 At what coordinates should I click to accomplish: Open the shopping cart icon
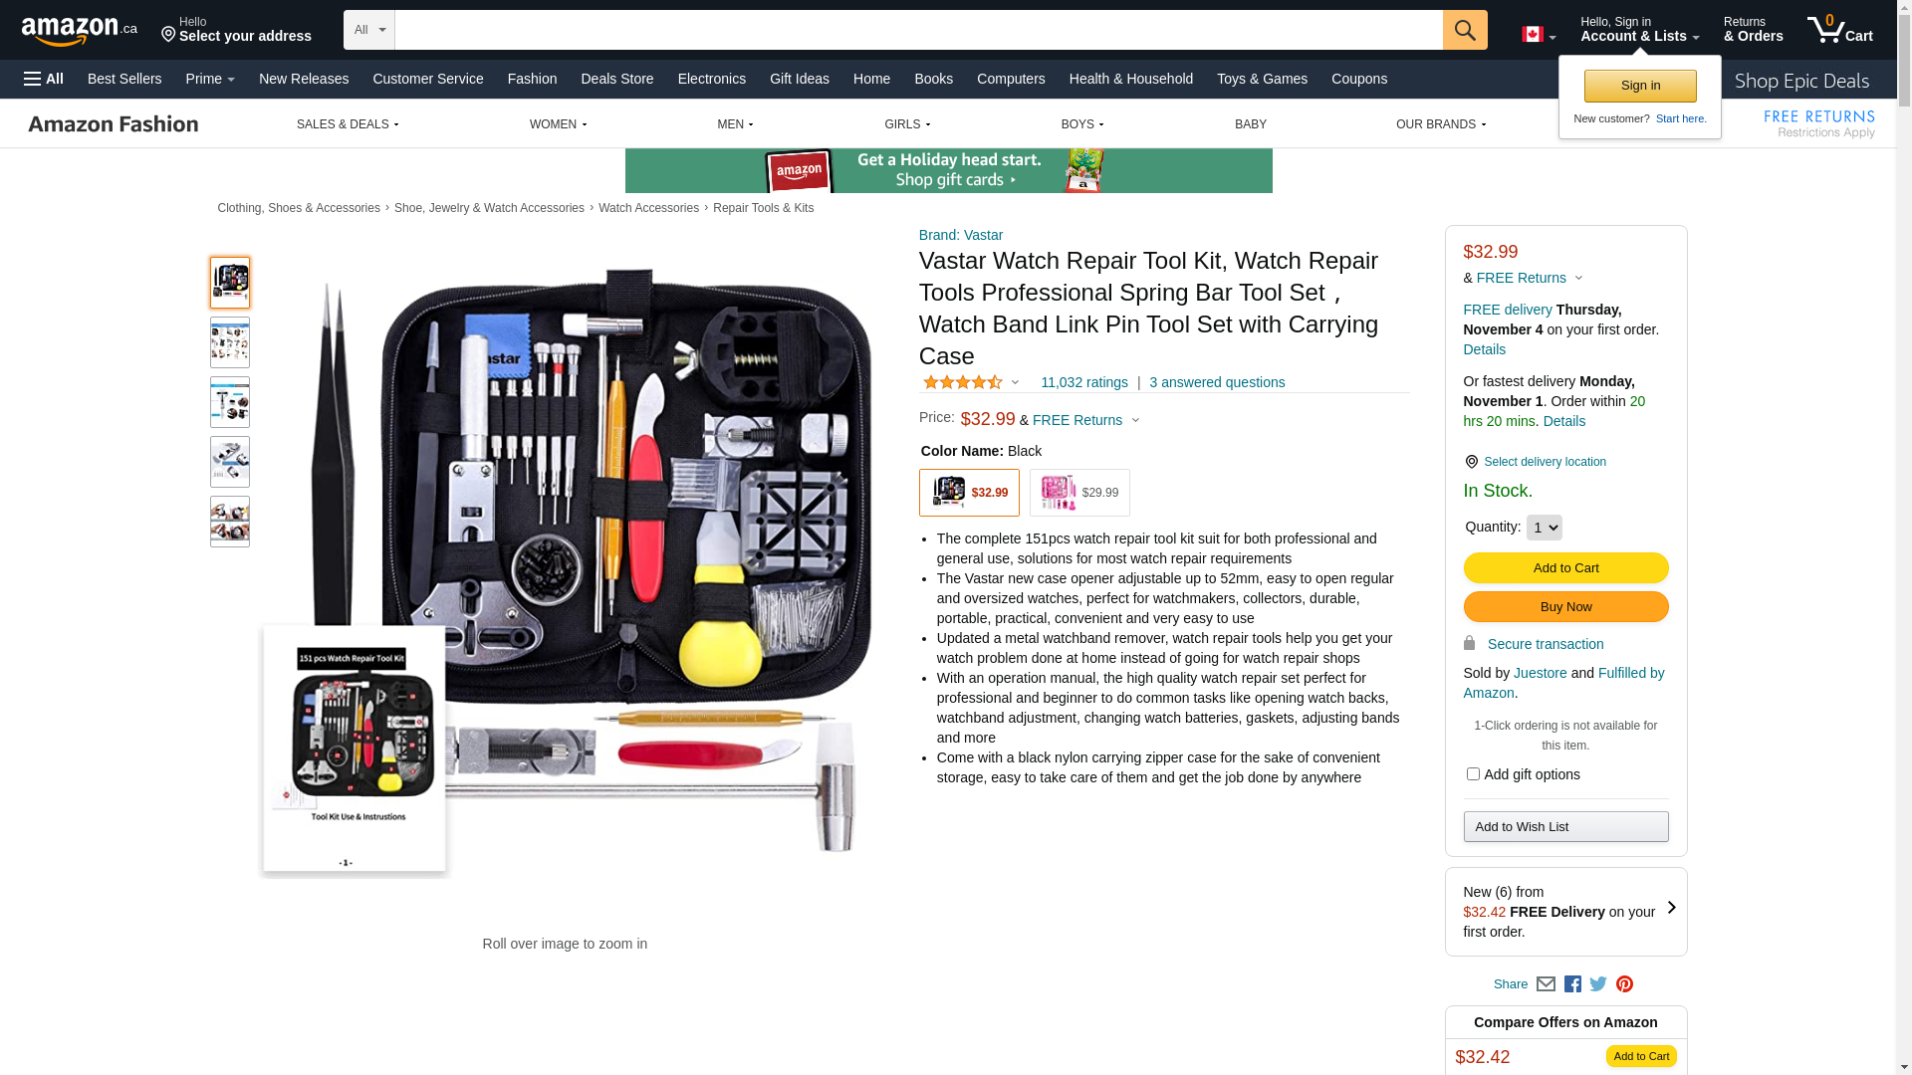click(1839, 30)
